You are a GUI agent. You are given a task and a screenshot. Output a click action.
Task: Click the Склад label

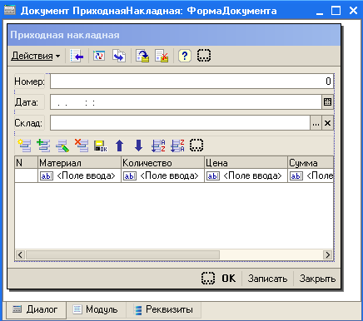point(28,123)
